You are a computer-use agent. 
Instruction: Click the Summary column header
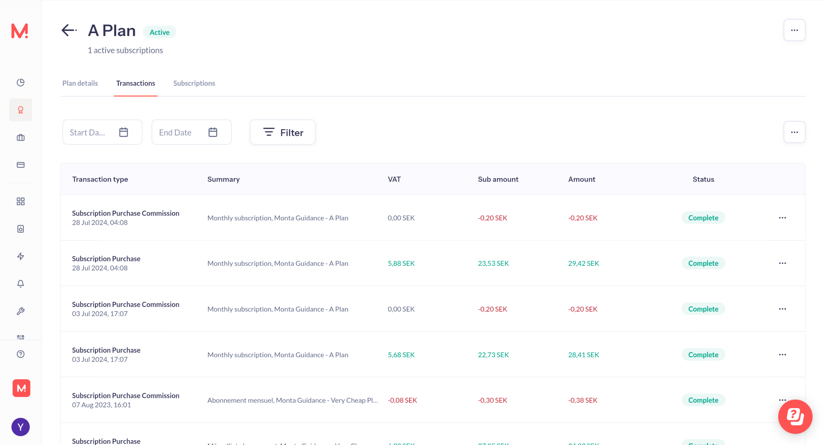pyautogui.click(x=223, y=179)
